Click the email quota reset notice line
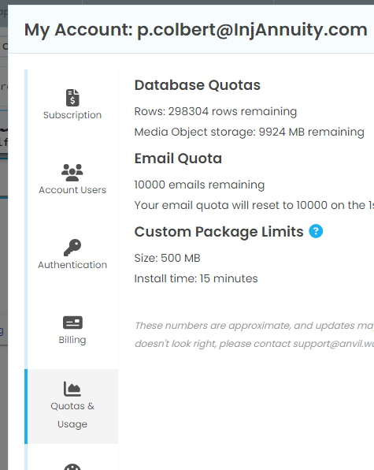374x470 pixels. [254, 205]
